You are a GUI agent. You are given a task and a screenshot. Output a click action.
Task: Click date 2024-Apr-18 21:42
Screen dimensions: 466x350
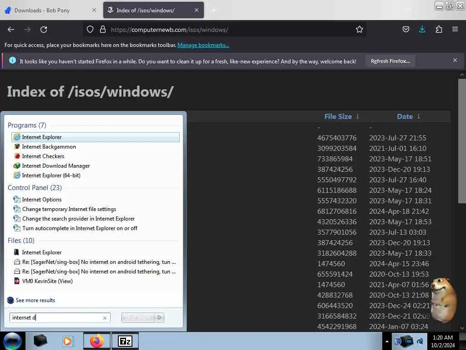(399, 211)
